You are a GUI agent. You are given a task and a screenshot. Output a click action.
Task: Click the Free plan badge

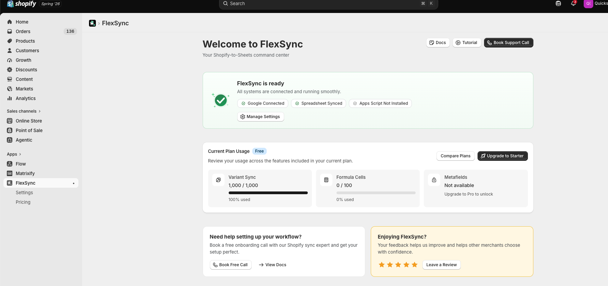tap(259, 151)
